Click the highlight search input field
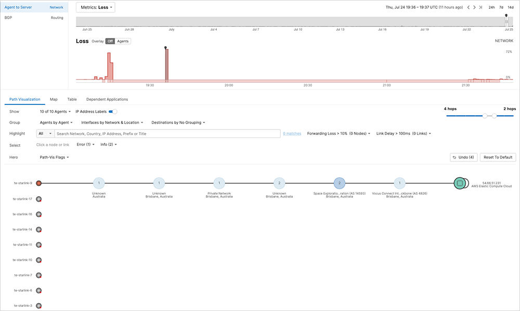This screenshot has width=520, height=311. coord(167,133)
